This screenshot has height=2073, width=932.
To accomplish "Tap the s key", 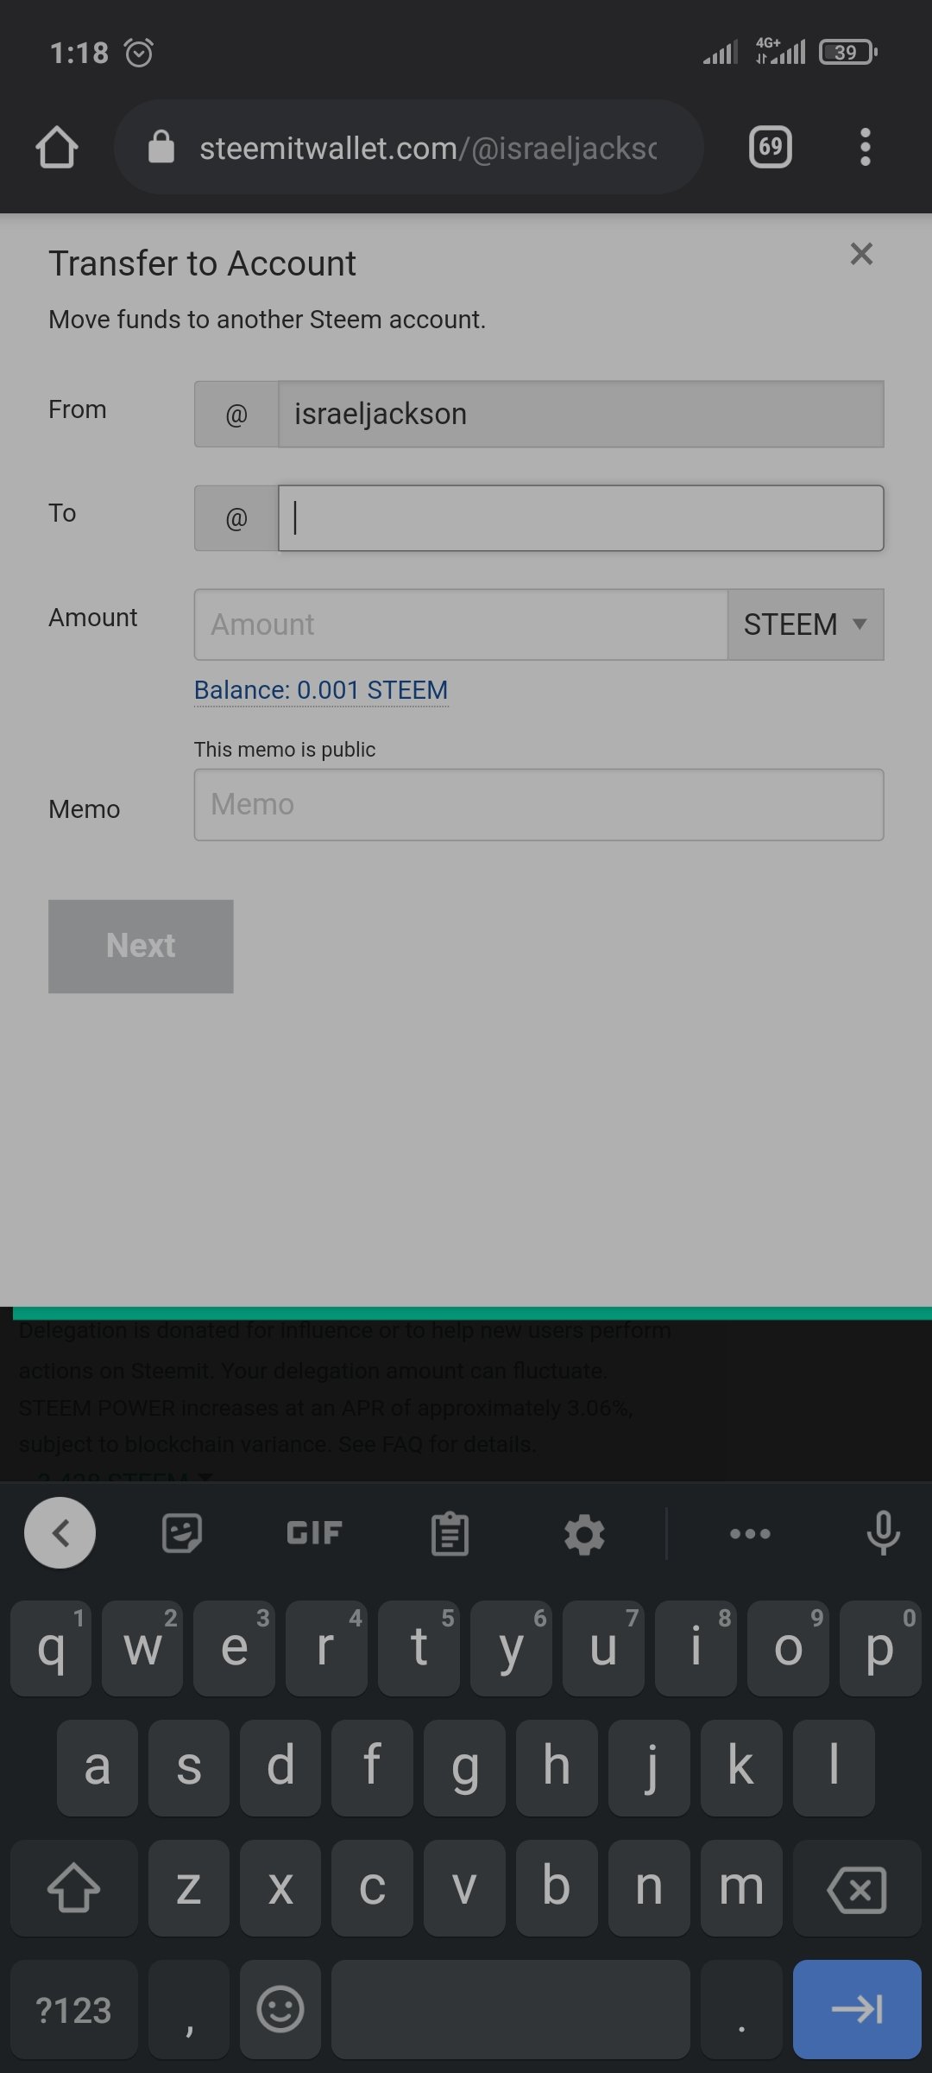I will click(189, 1767).
